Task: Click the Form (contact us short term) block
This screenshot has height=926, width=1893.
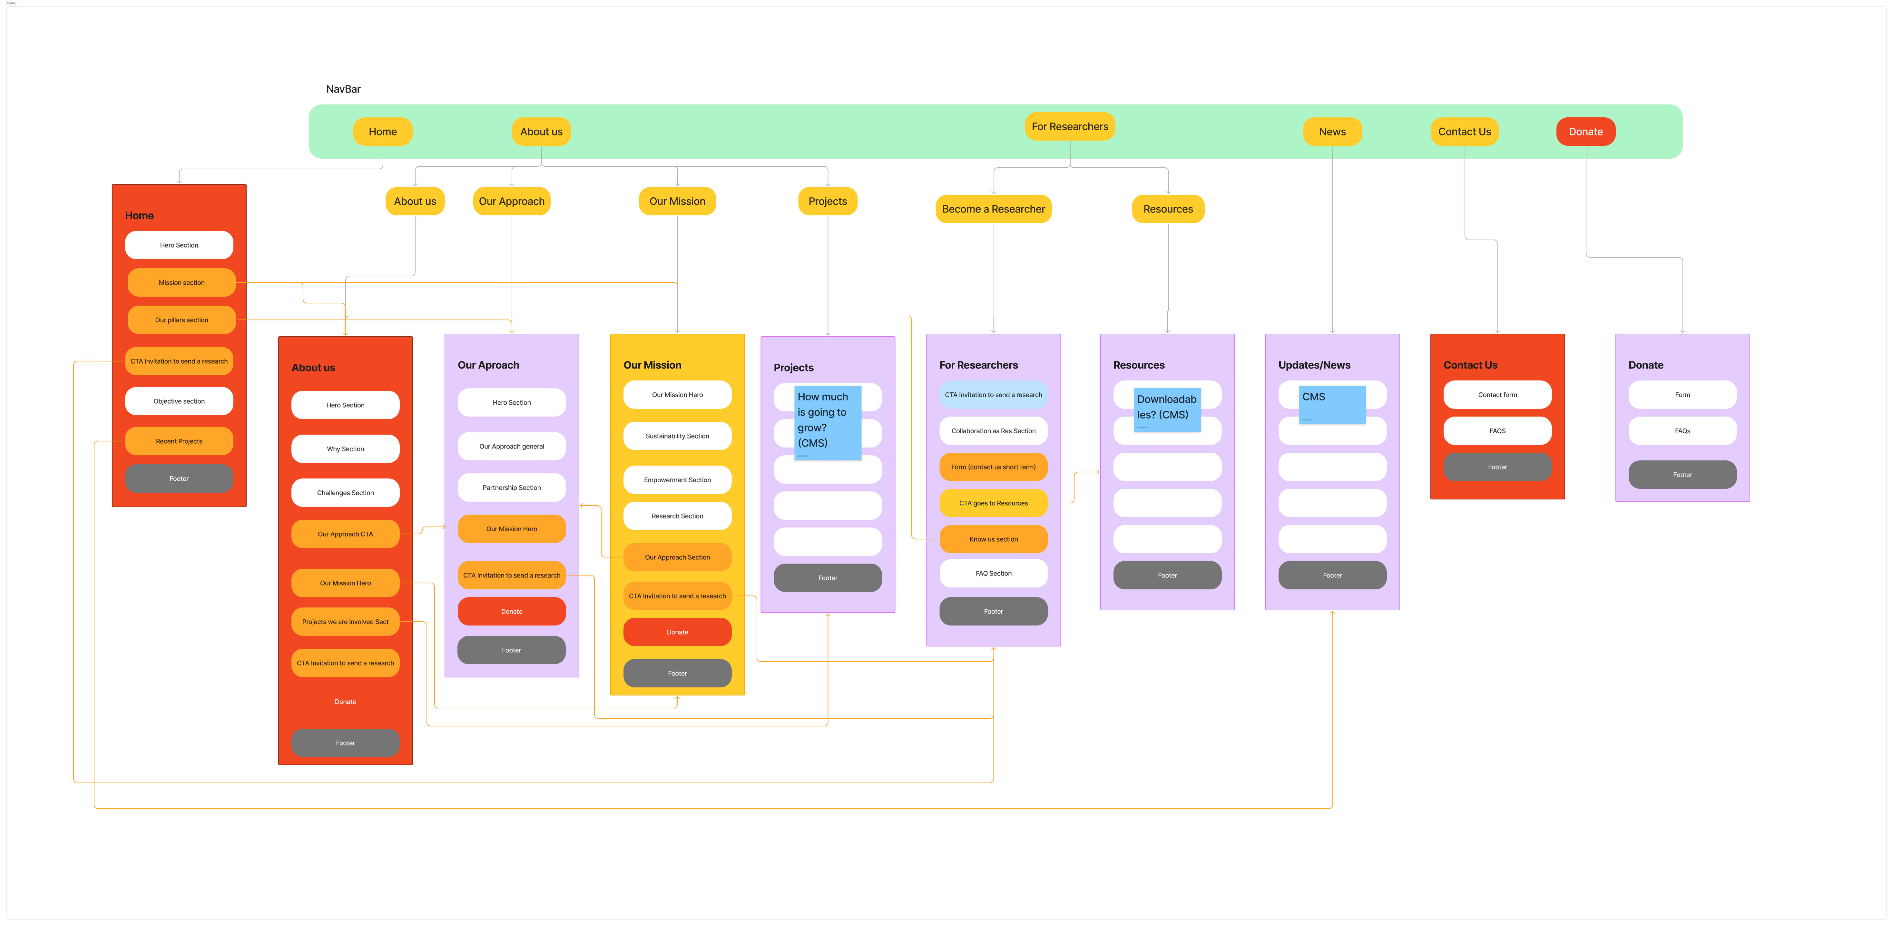Action: (993, 467)
